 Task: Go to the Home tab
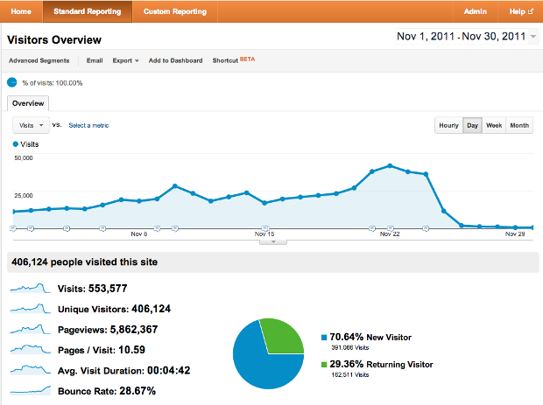coord(21,11)
